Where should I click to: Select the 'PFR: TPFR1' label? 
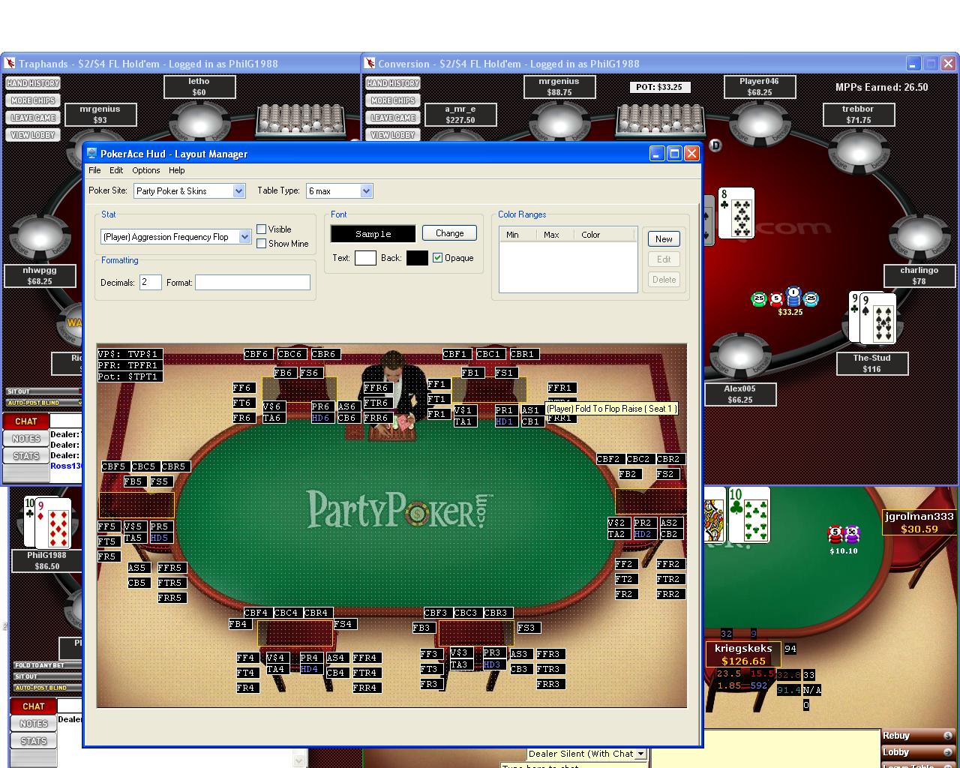tap(130, 365)
